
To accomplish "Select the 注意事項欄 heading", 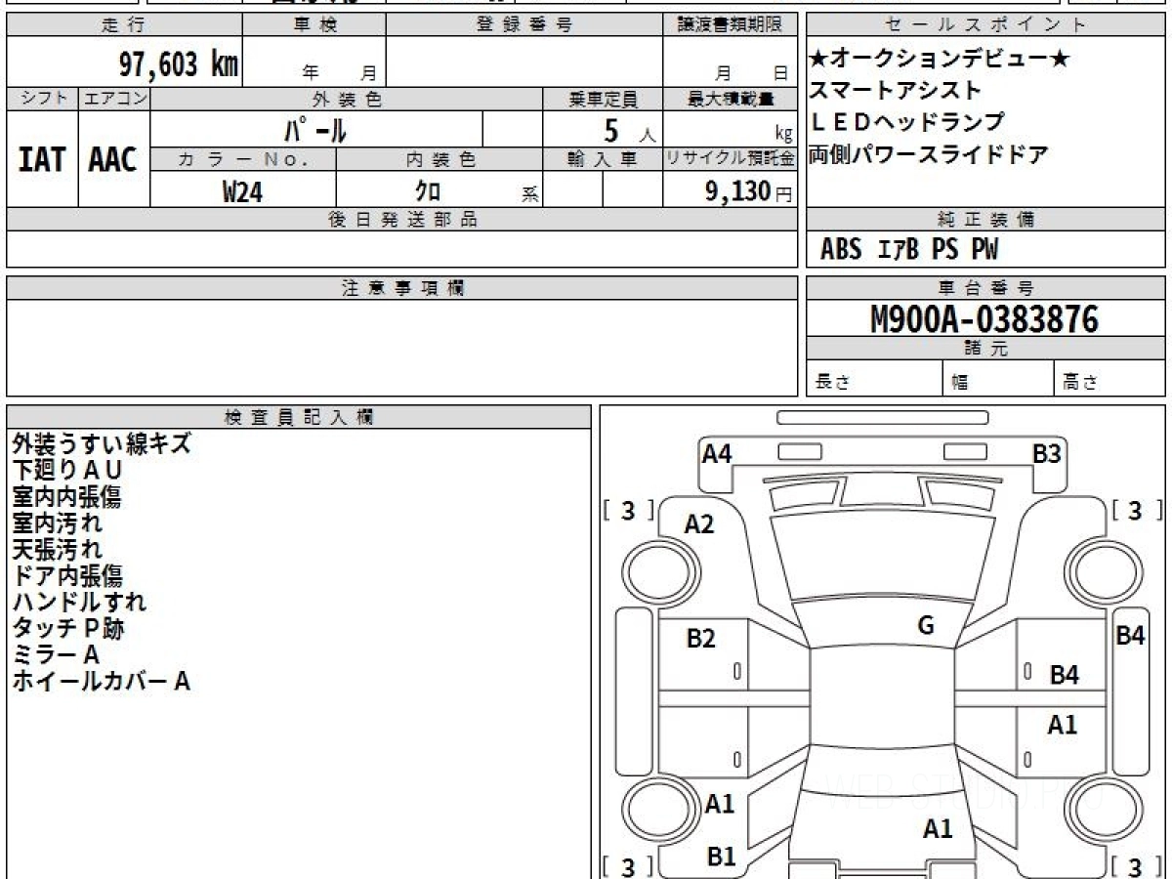I will 401,288.
